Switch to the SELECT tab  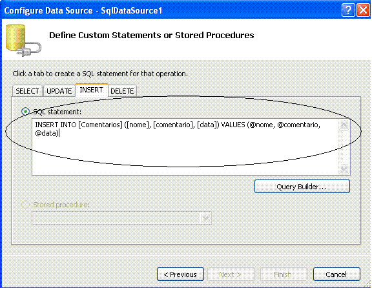(27, 91)
